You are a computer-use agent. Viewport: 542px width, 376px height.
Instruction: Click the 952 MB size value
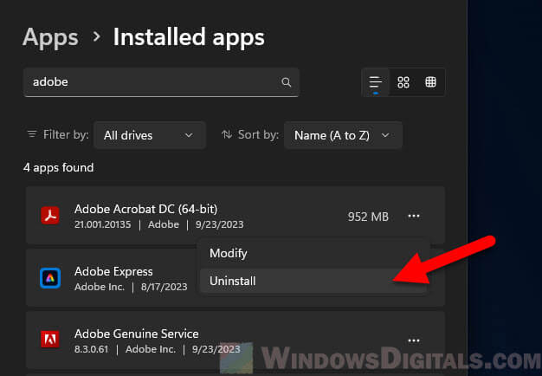[x=368, y=217]
